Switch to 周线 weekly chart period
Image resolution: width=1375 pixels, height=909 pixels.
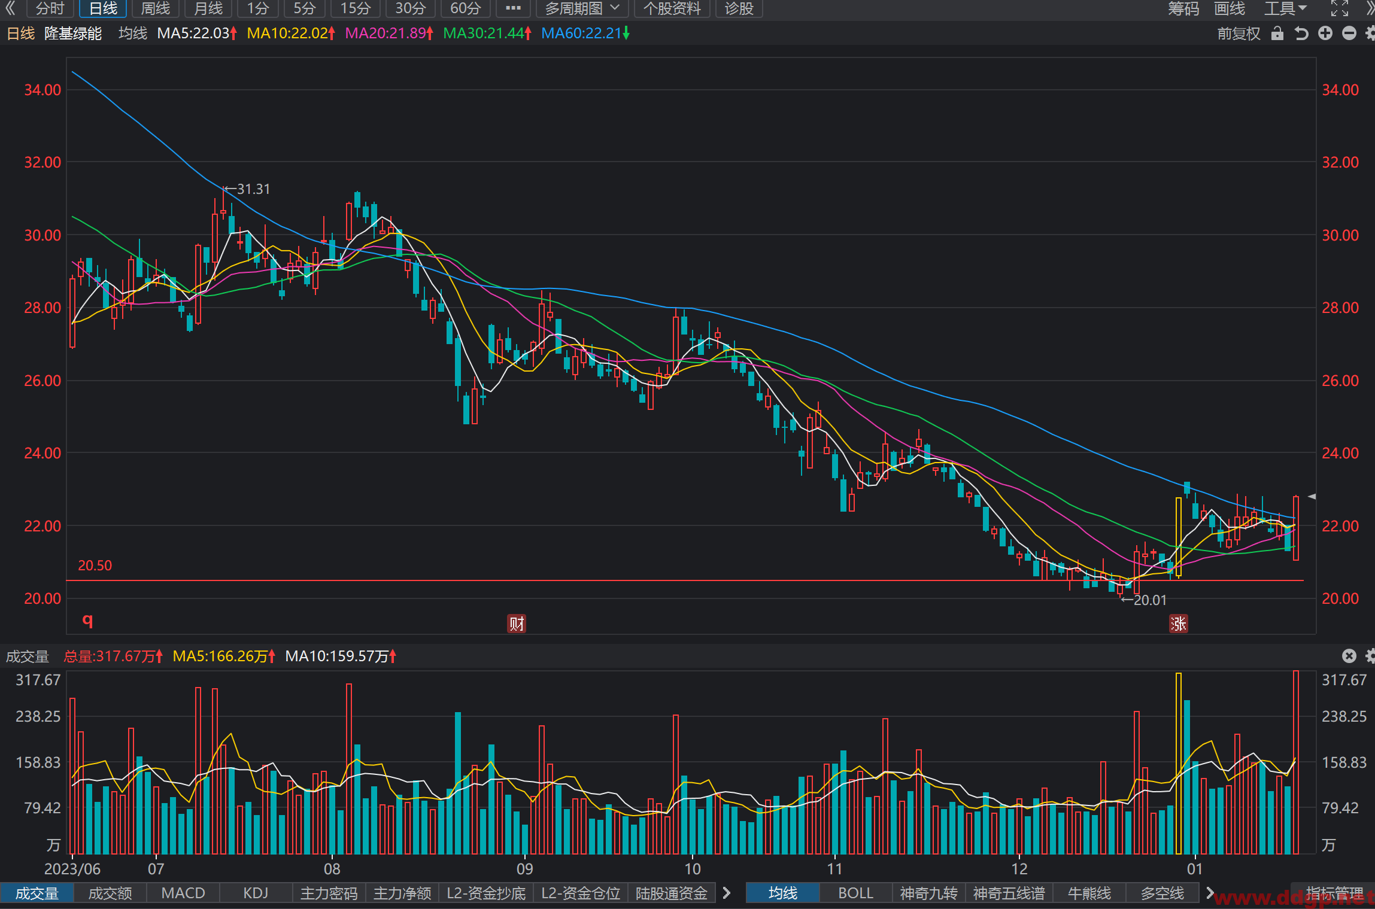tap(155, 8)
